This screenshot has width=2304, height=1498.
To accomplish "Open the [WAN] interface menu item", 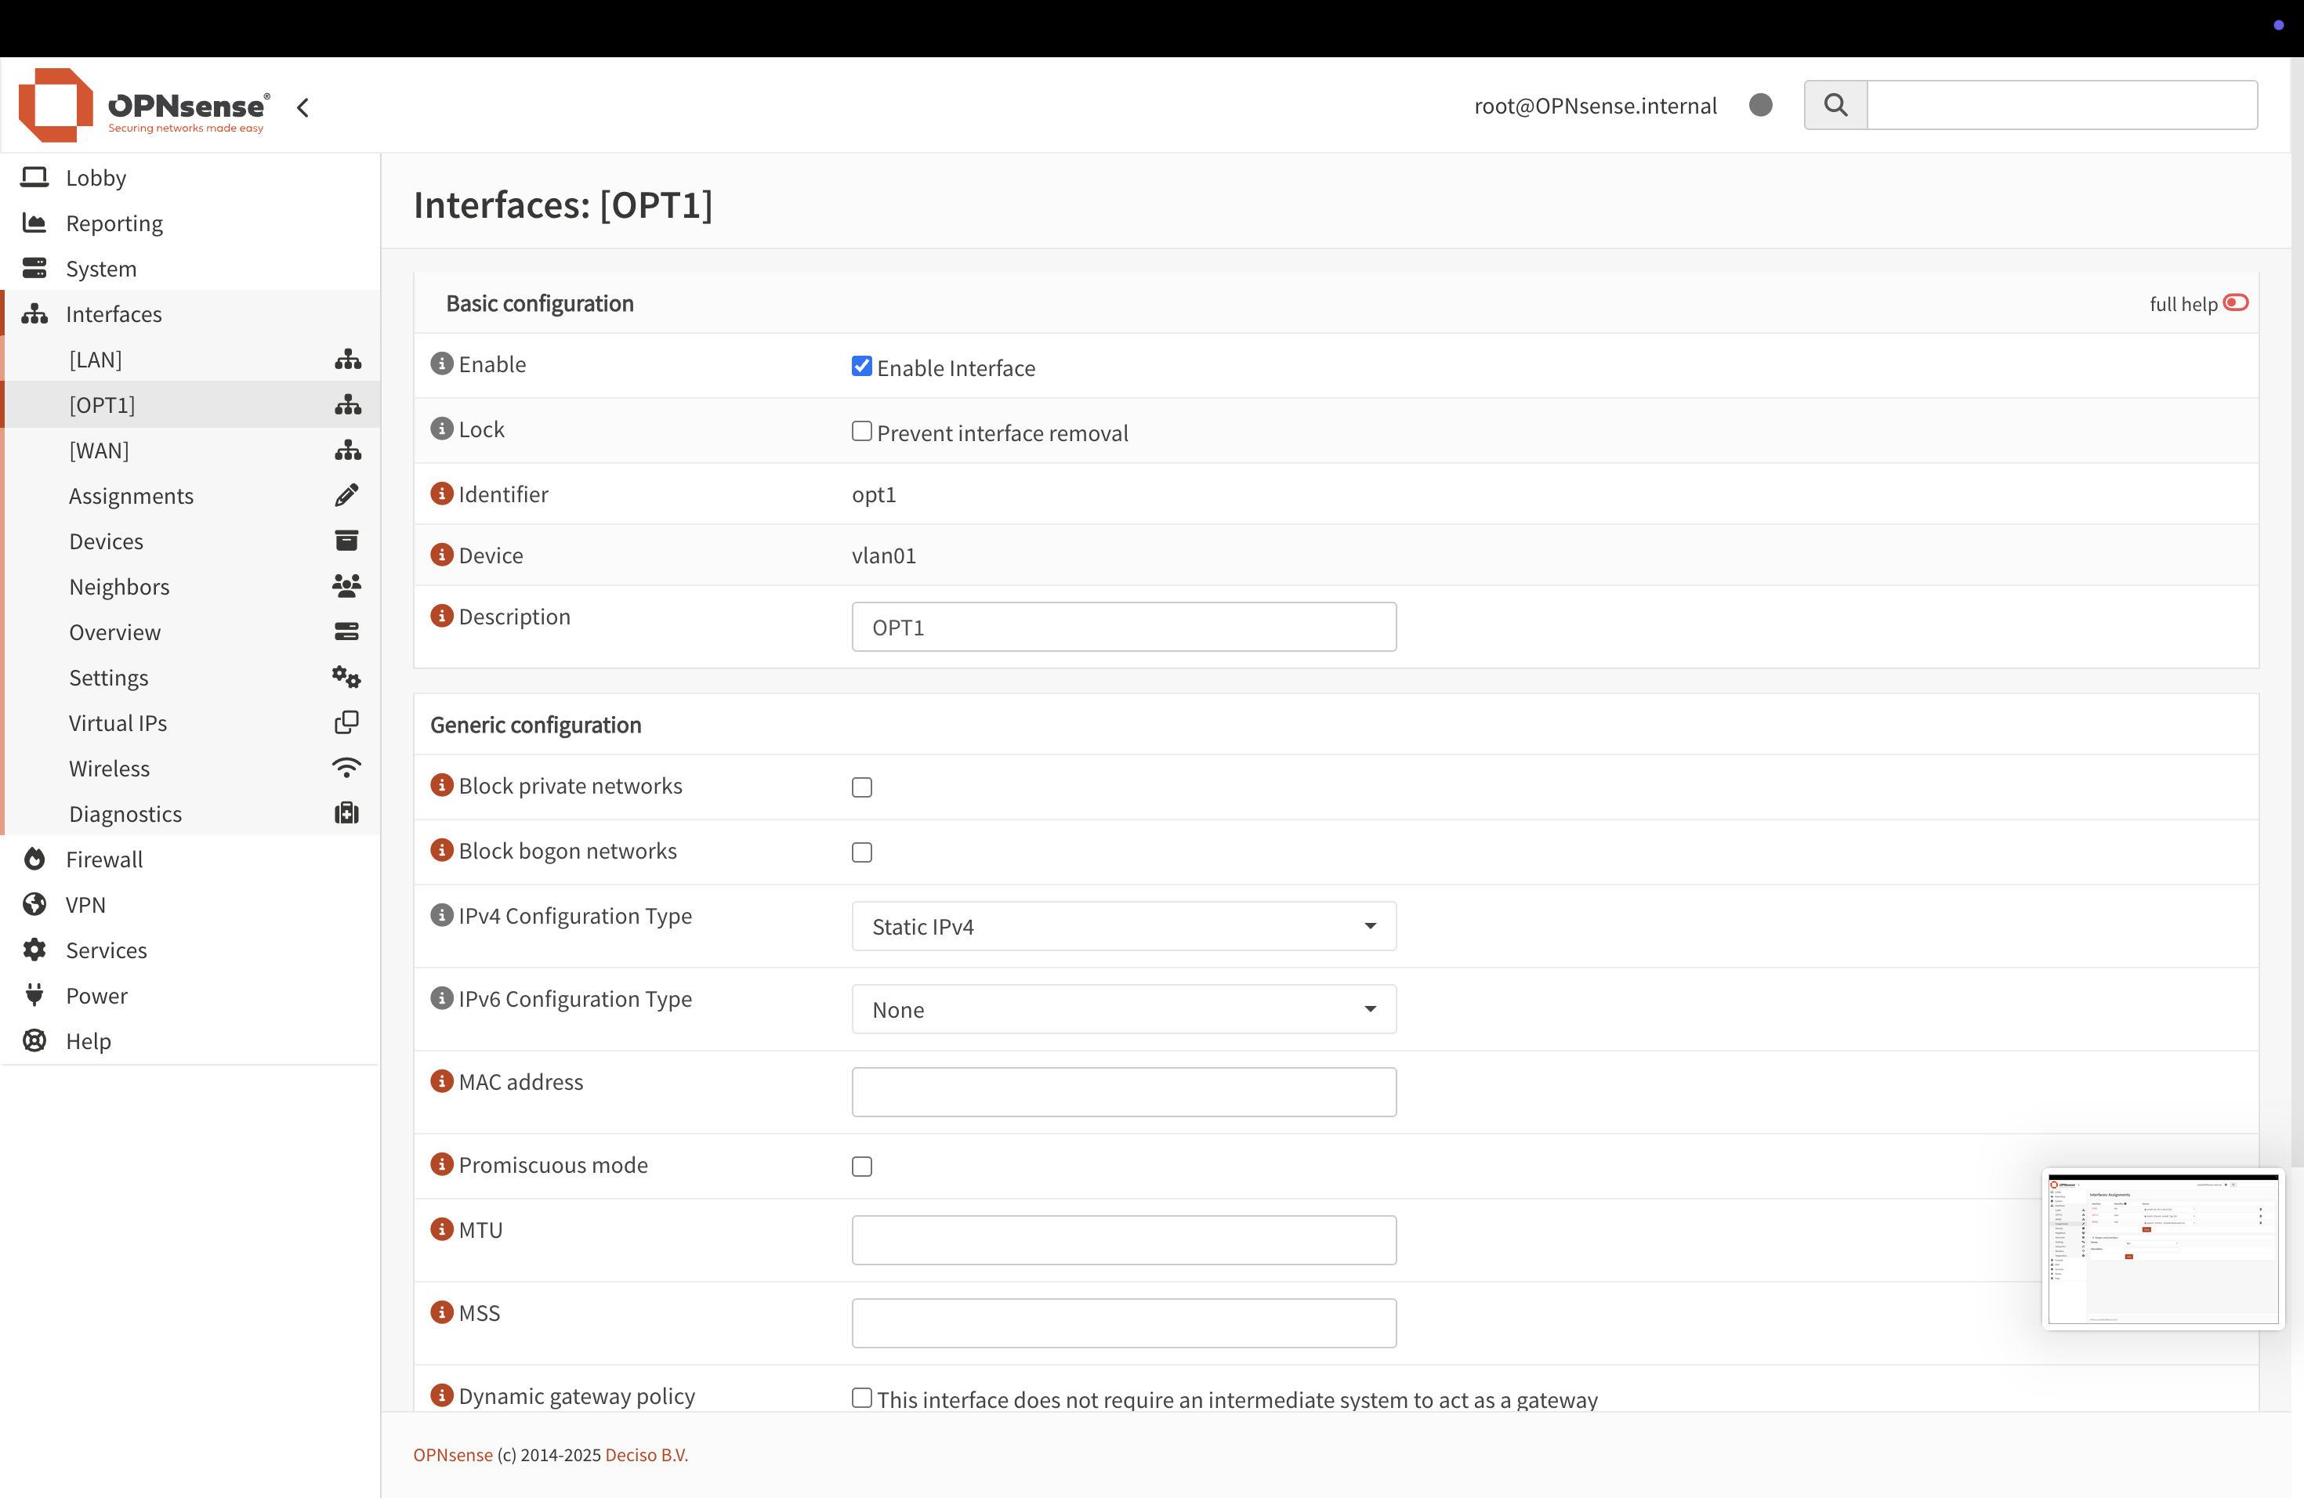I will click(x=99, y=450).
